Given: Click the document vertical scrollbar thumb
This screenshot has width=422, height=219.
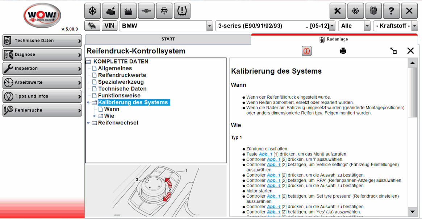Looking at the screenshot, I should click(x=413, y=92).
